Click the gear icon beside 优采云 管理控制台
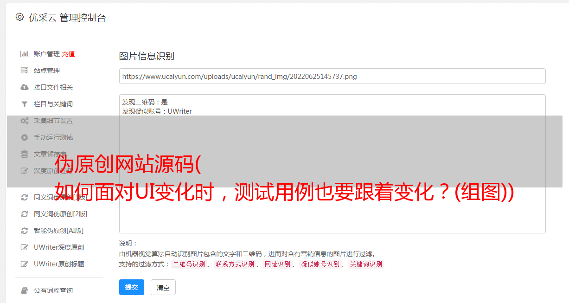569x303 pixels. (x=19, y=17)
